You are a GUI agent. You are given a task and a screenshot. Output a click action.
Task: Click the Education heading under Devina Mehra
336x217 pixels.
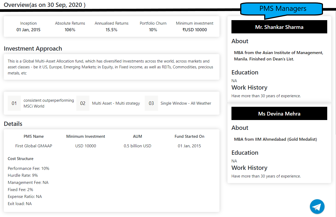pos(245,153)
